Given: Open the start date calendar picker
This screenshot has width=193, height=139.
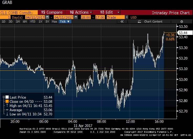Looking at the screenshot, I should pyautogui.click(x=47, y=17).
